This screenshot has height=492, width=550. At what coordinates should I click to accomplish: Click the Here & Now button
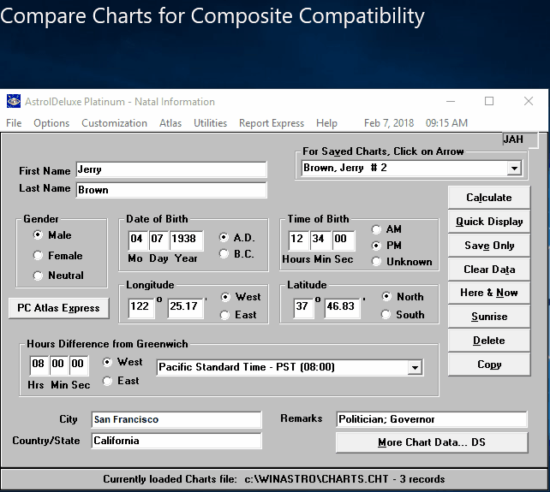tap(489, 293)
